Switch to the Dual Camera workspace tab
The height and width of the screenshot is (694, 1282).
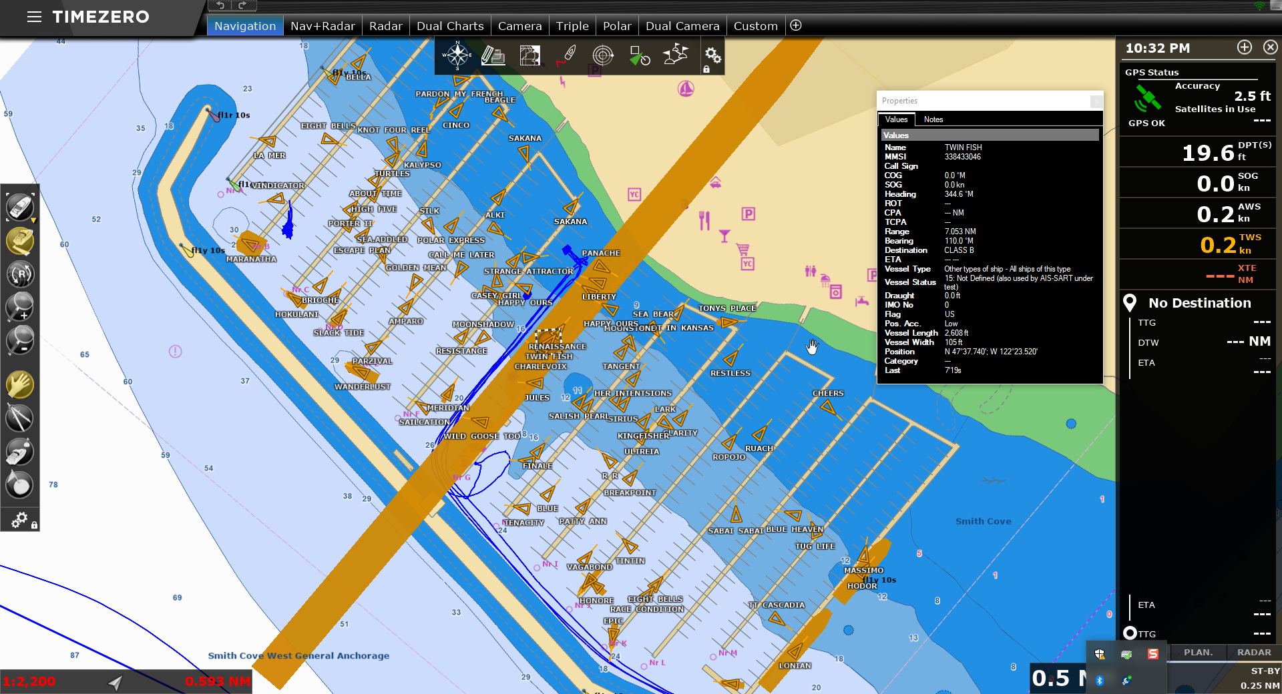tap(682, 26)
